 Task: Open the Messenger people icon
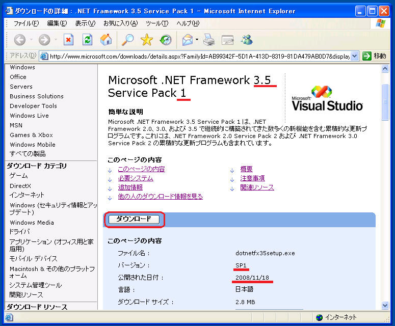click(247, 40)
